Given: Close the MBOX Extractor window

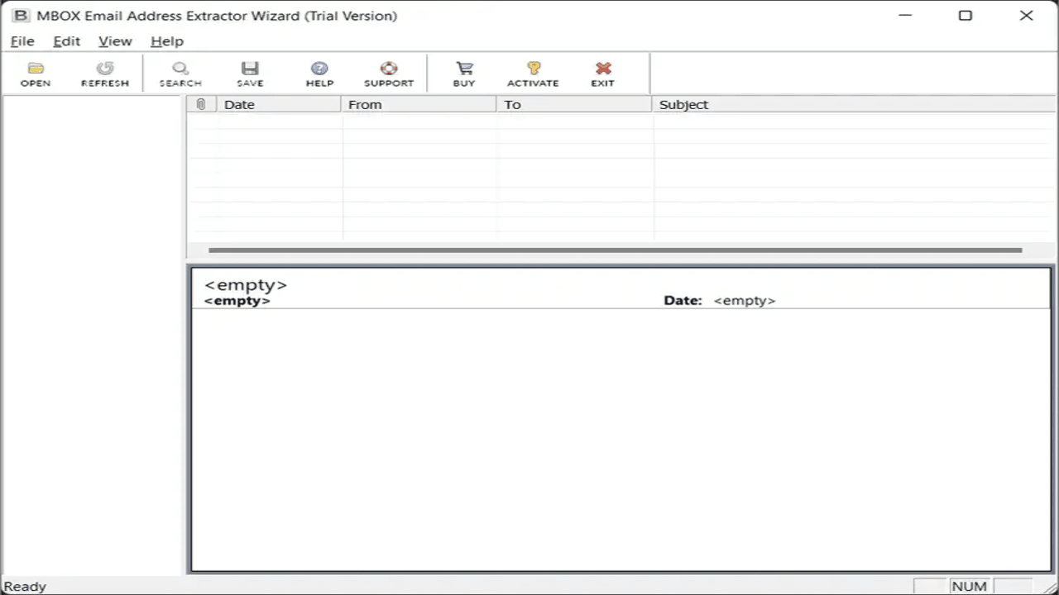Looking at the screenshot, I should (1027, 16).
